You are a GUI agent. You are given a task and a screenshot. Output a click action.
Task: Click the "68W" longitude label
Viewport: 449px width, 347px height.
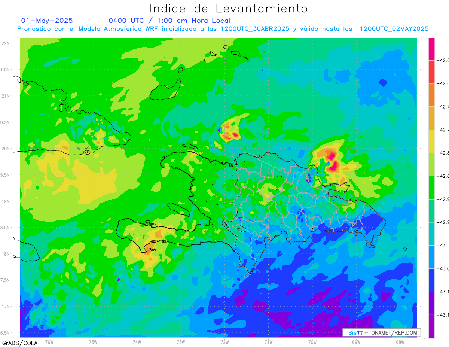pos(400,342)
